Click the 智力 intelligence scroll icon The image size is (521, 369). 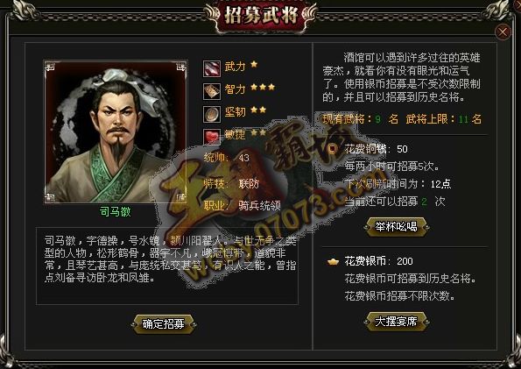[212, 91]
